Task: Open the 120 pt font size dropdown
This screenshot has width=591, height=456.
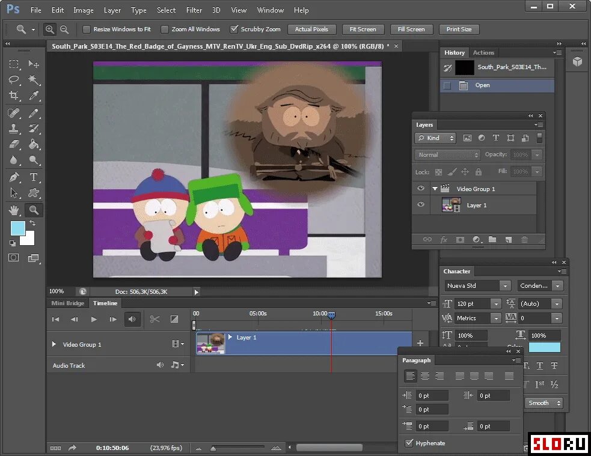Action: click(496, 304)
